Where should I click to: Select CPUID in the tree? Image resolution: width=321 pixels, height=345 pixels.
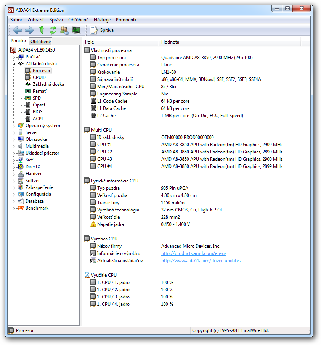click(x=39, y=77)
